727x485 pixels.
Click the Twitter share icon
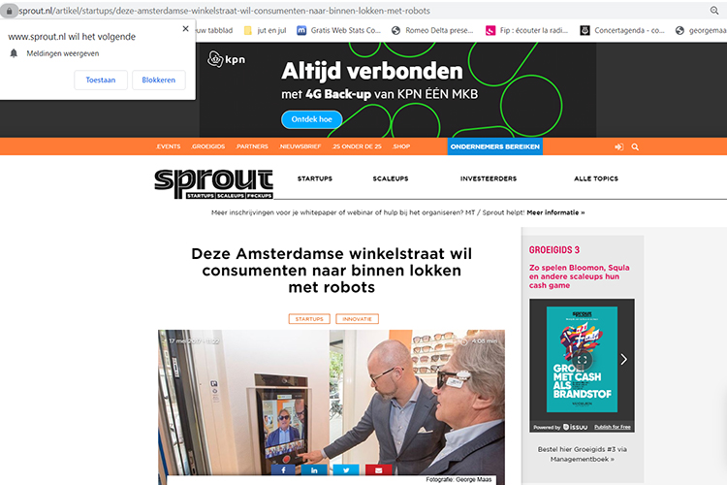tap(346, 469)
